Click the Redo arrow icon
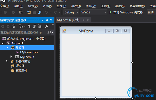 pos(55,12)
